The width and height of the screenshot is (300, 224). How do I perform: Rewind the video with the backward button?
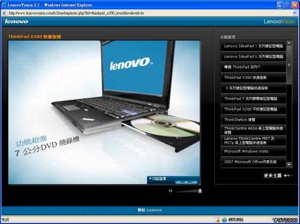pos(178,182)
